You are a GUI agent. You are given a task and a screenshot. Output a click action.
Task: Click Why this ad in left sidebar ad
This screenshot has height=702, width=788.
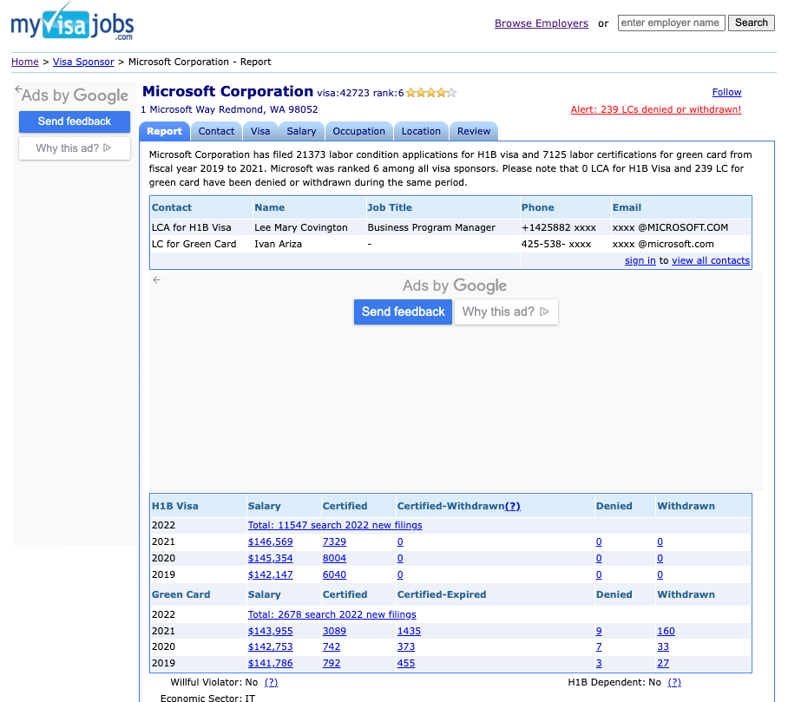(75, 148)
